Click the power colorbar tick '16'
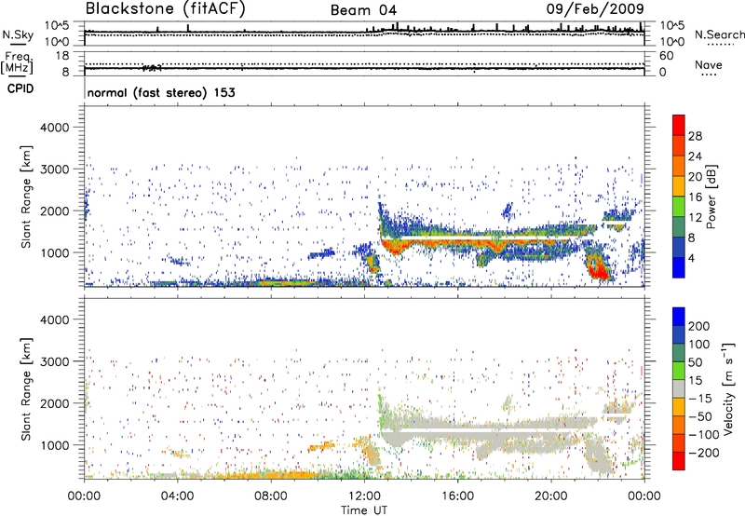The height and width of the screenshot is (516, 745). tap(695, 197)
